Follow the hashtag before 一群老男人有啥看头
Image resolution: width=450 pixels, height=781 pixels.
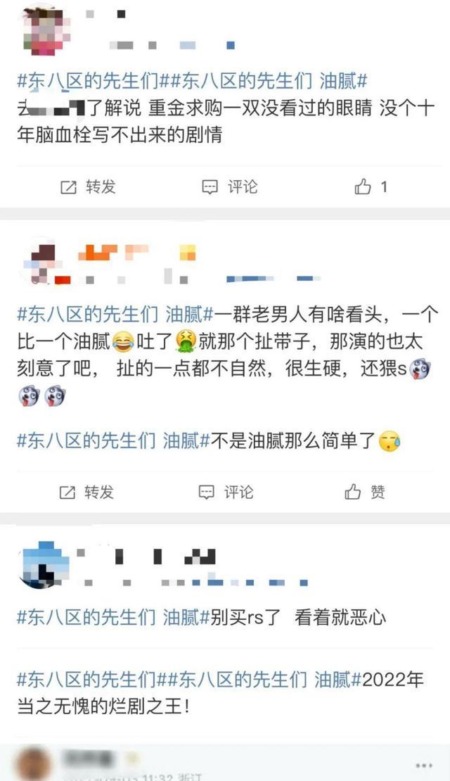(115, 315)
